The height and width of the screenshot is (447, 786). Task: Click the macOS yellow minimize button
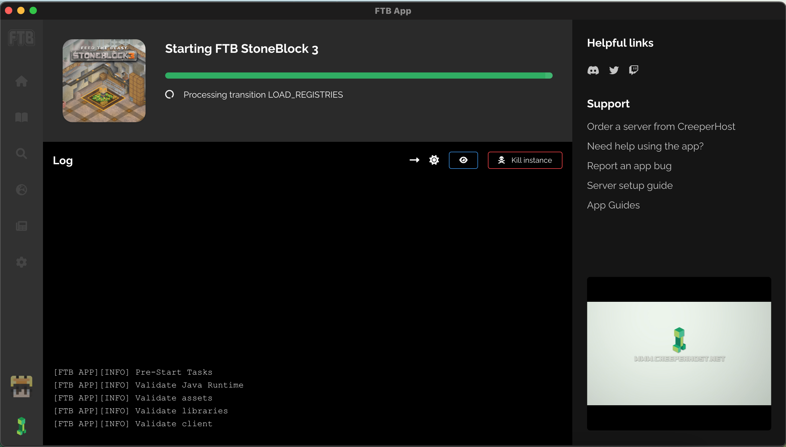(21, 10)
